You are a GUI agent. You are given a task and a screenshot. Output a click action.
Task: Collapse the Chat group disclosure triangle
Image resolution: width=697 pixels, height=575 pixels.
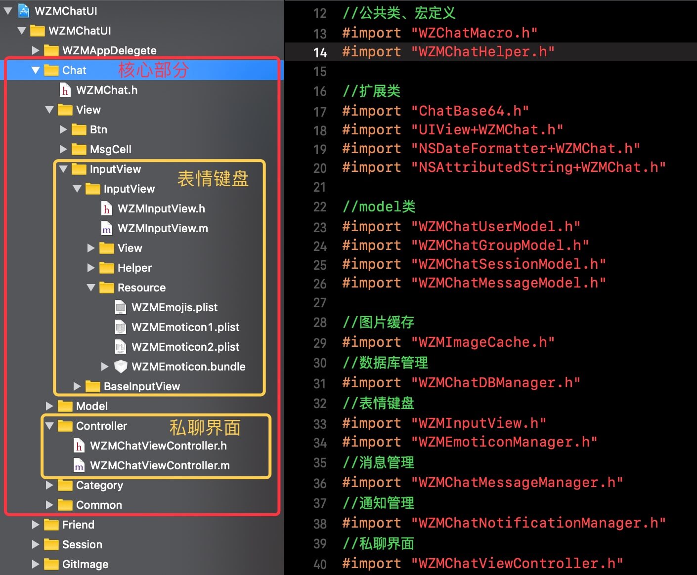click(36, 70)
